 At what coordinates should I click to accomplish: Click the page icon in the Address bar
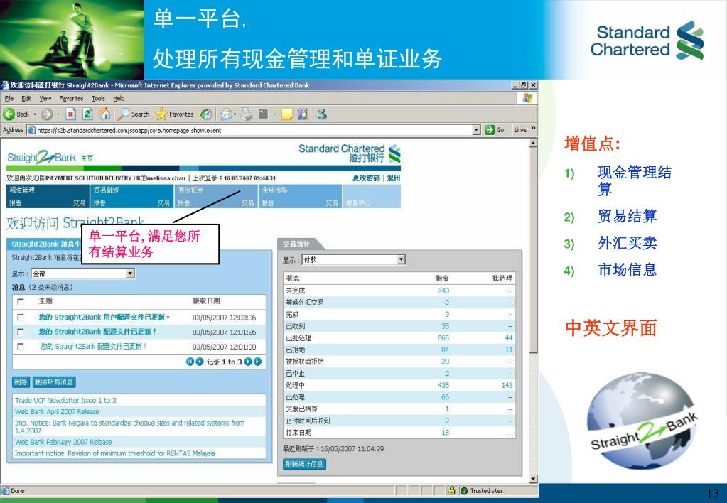point(31,130)
